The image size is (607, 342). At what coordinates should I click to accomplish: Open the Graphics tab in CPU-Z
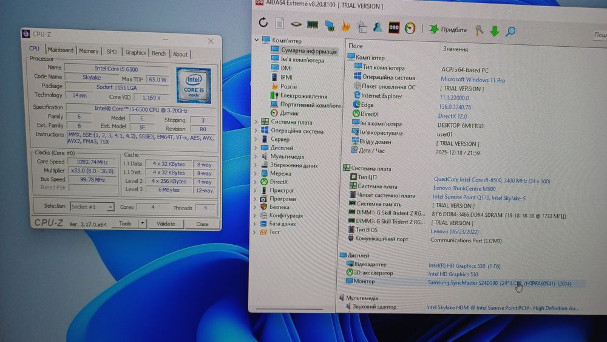[135, 52]
